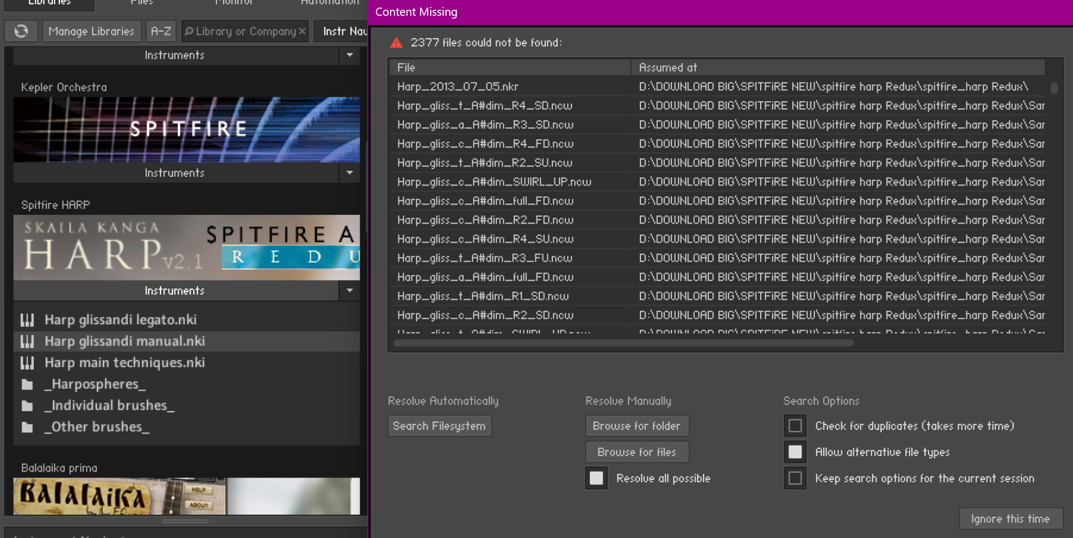Enable Check for duplicates option
1073x538 pixels.
[x=795, y=426]
